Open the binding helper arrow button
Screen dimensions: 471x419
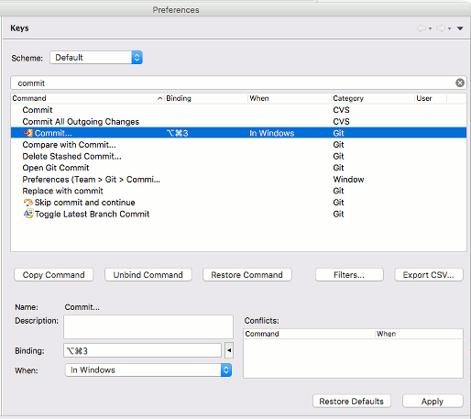tap(229, 350)
